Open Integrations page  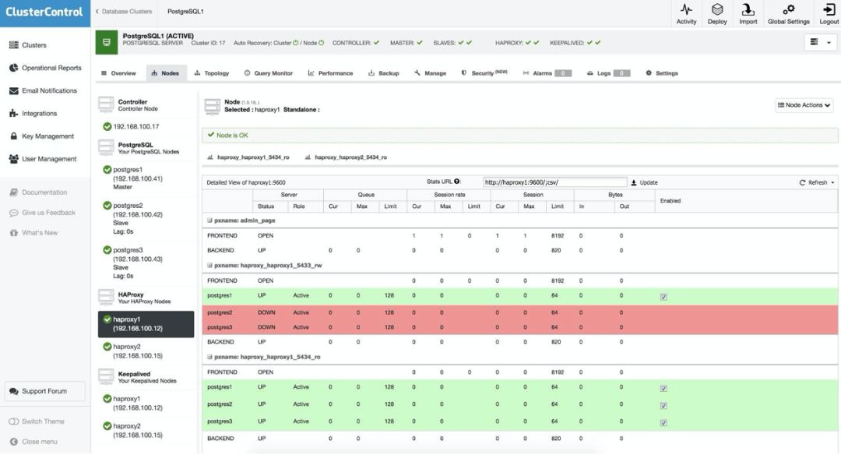(x=33, y=113)
